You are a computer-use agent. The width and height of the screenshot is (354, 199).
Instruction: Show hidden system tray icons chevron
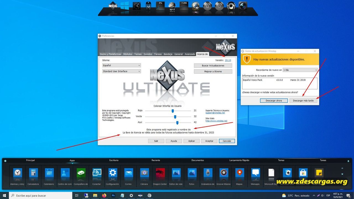314,196
